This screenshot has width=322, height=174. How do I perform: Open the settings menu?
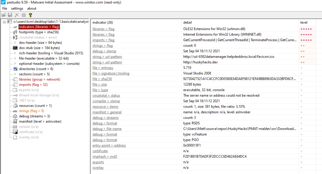tap(17, 8)
